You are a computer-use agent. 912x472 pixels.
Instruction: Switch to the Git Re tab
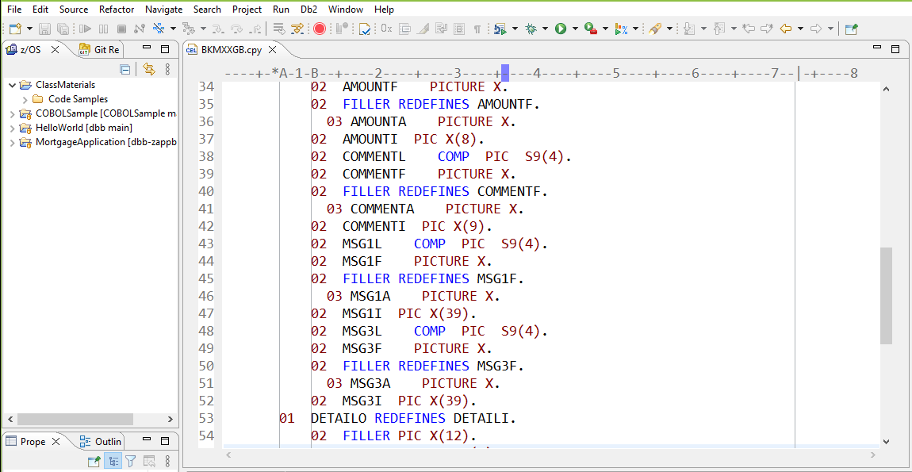coord(99,49)
